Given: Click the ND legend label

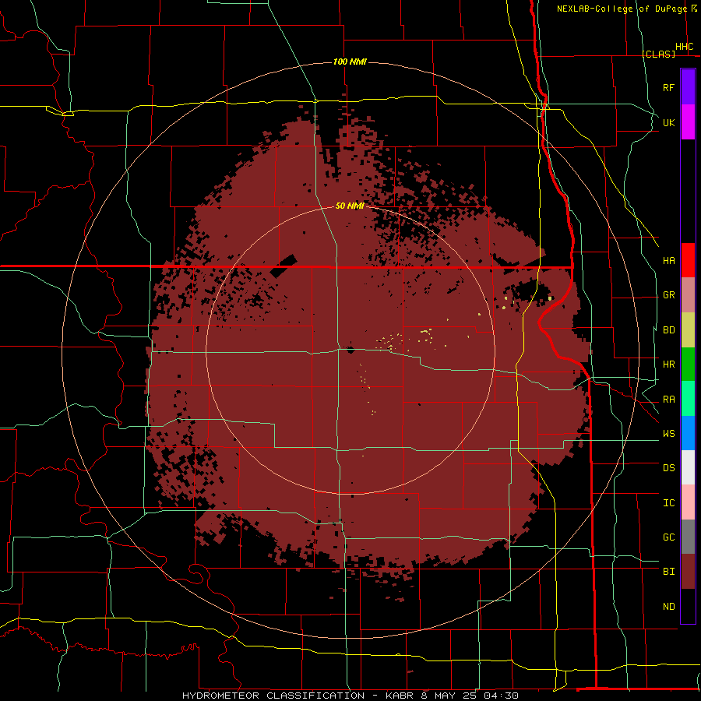Looking at the screenshot, I should pos(669,607).
